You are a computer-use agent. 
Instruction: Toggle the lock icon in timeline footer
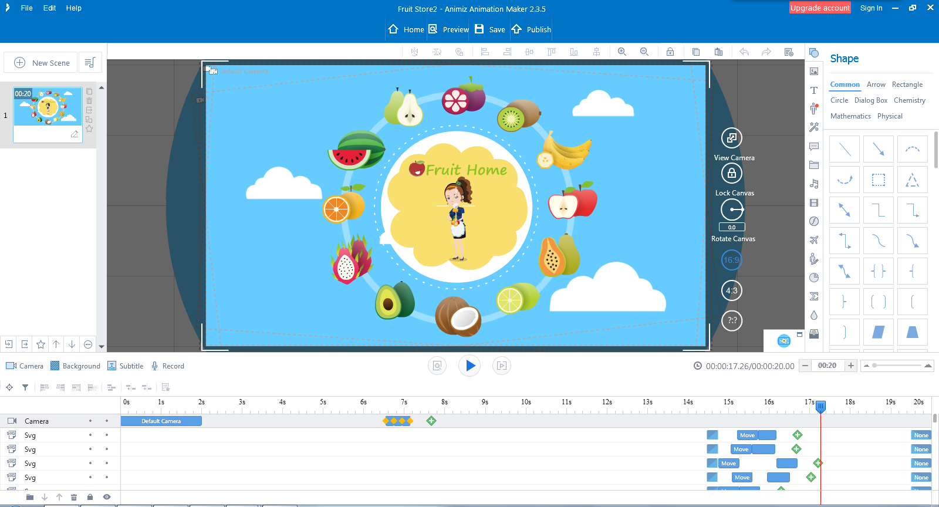(x=90, y=497)
